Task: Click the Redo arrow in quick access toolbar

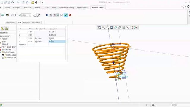Action: 18,2
